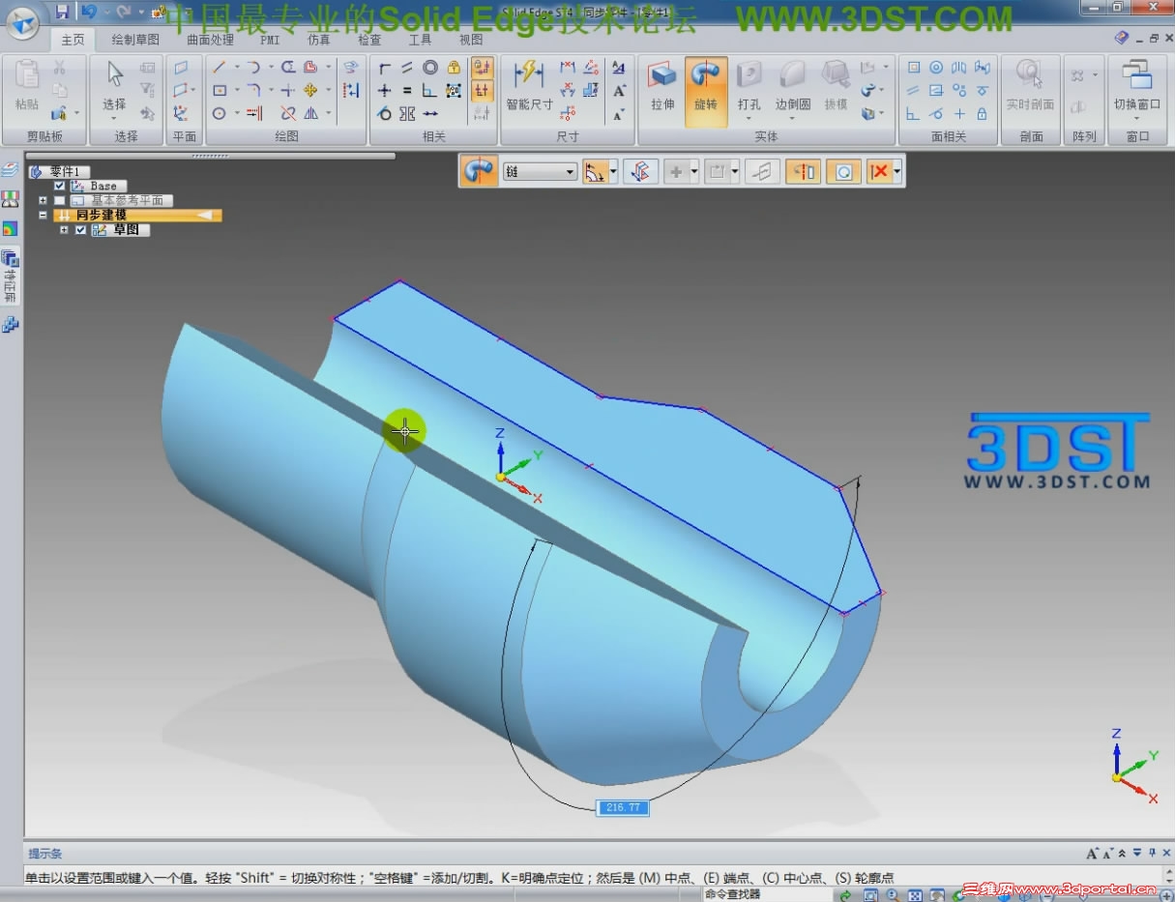Toggle the 草图 sketch checkbox
The height and width of the screenshot is (902, 1175).
81,230
